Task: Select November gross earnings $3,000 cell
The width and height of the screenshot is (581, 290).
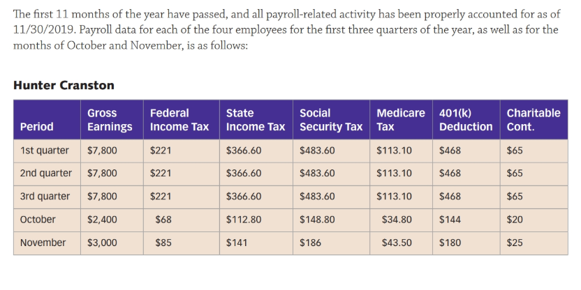Action: coord(112,243)
